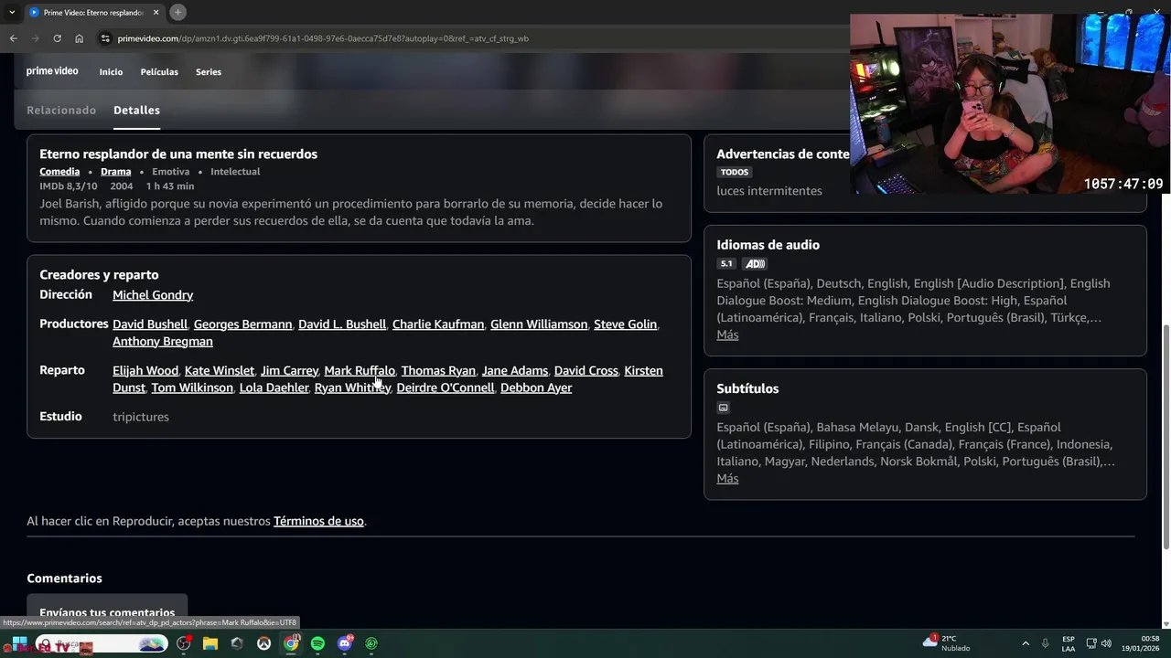Viewport: 1171px width, 658px height.
Task: Switch the ESP LAA keyboard language indicator
Action: (1069, 643)
